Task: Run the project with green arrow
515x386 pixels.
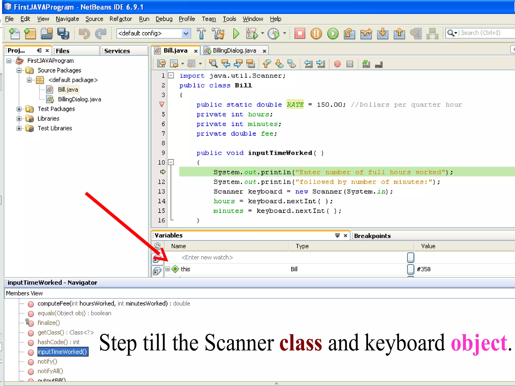Action: [236, 33]
